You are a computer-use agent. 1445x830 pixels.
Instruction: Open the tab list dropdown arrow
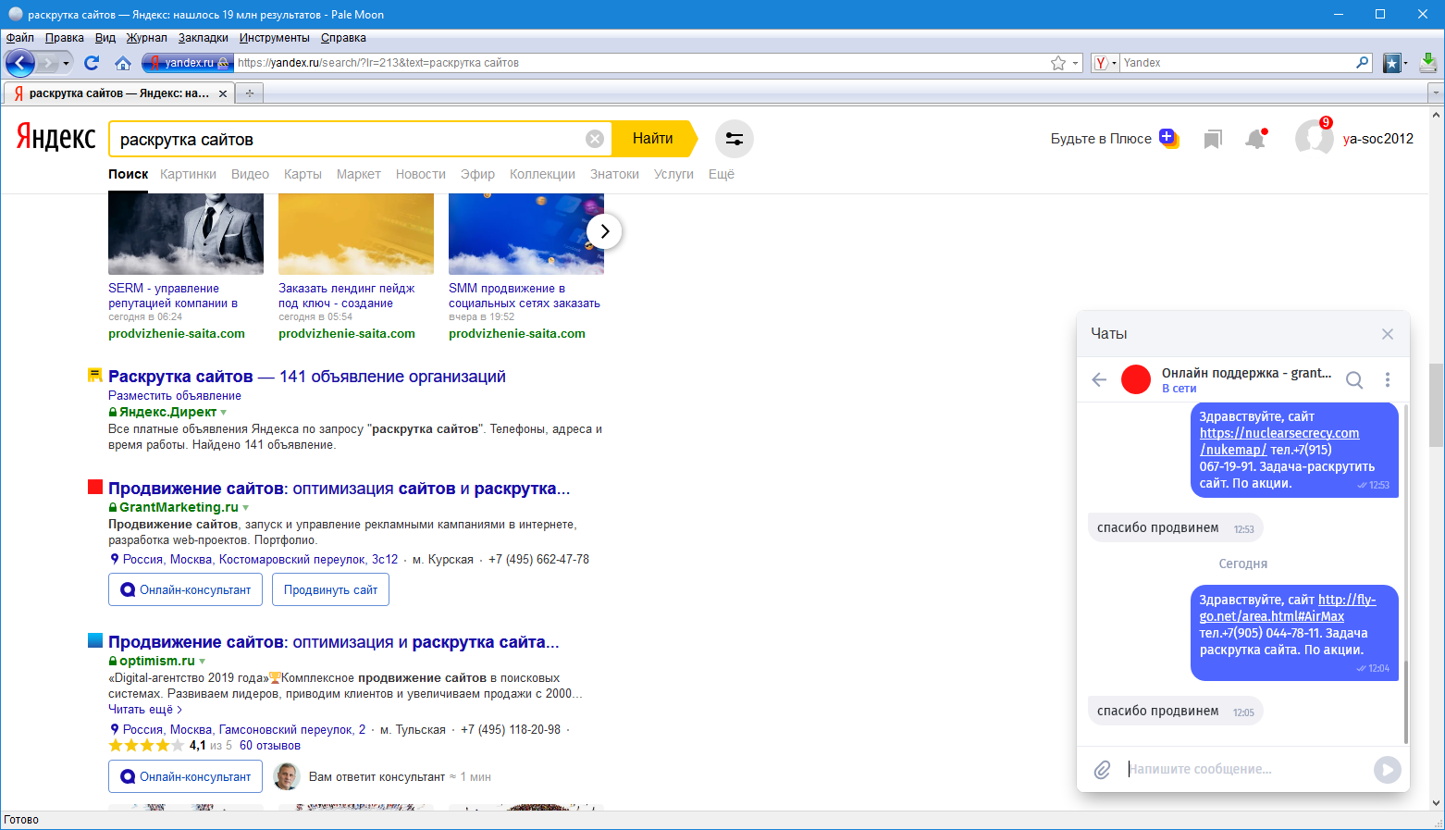point(1436,93)
